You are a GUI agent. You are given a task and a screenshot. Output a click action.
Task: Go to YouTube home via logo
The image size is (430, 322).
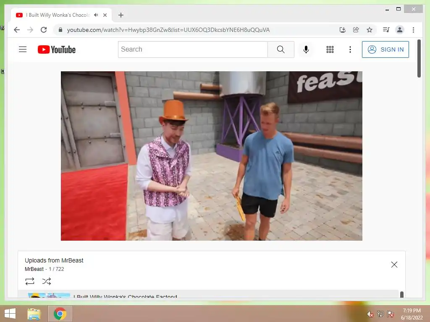[x=57, y=49]
